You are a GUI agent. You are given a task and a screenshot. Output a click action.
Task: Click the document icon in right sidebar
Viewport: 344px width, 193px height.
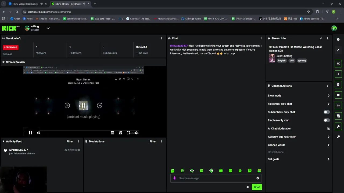coord(338,84)
